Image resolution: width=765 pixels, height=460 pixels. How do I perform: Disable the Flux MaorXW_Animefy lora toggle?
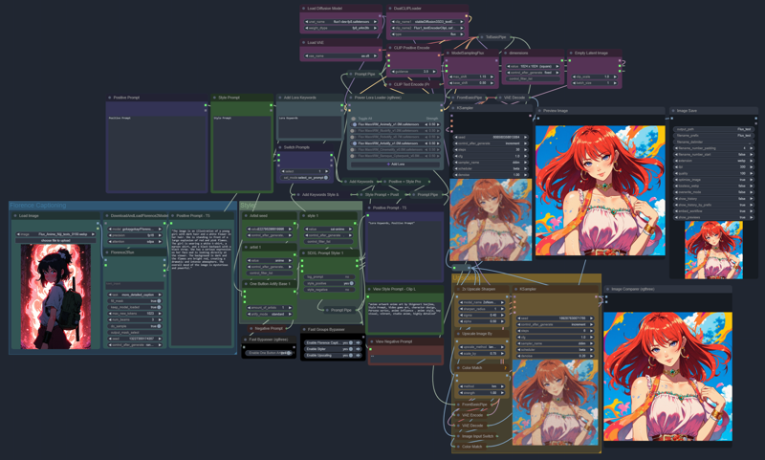[355, 124]
